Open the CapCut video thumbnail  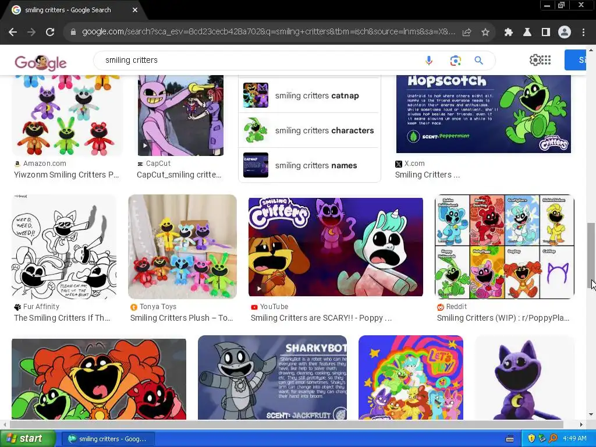pyautogui.click(x=180, y=116)
